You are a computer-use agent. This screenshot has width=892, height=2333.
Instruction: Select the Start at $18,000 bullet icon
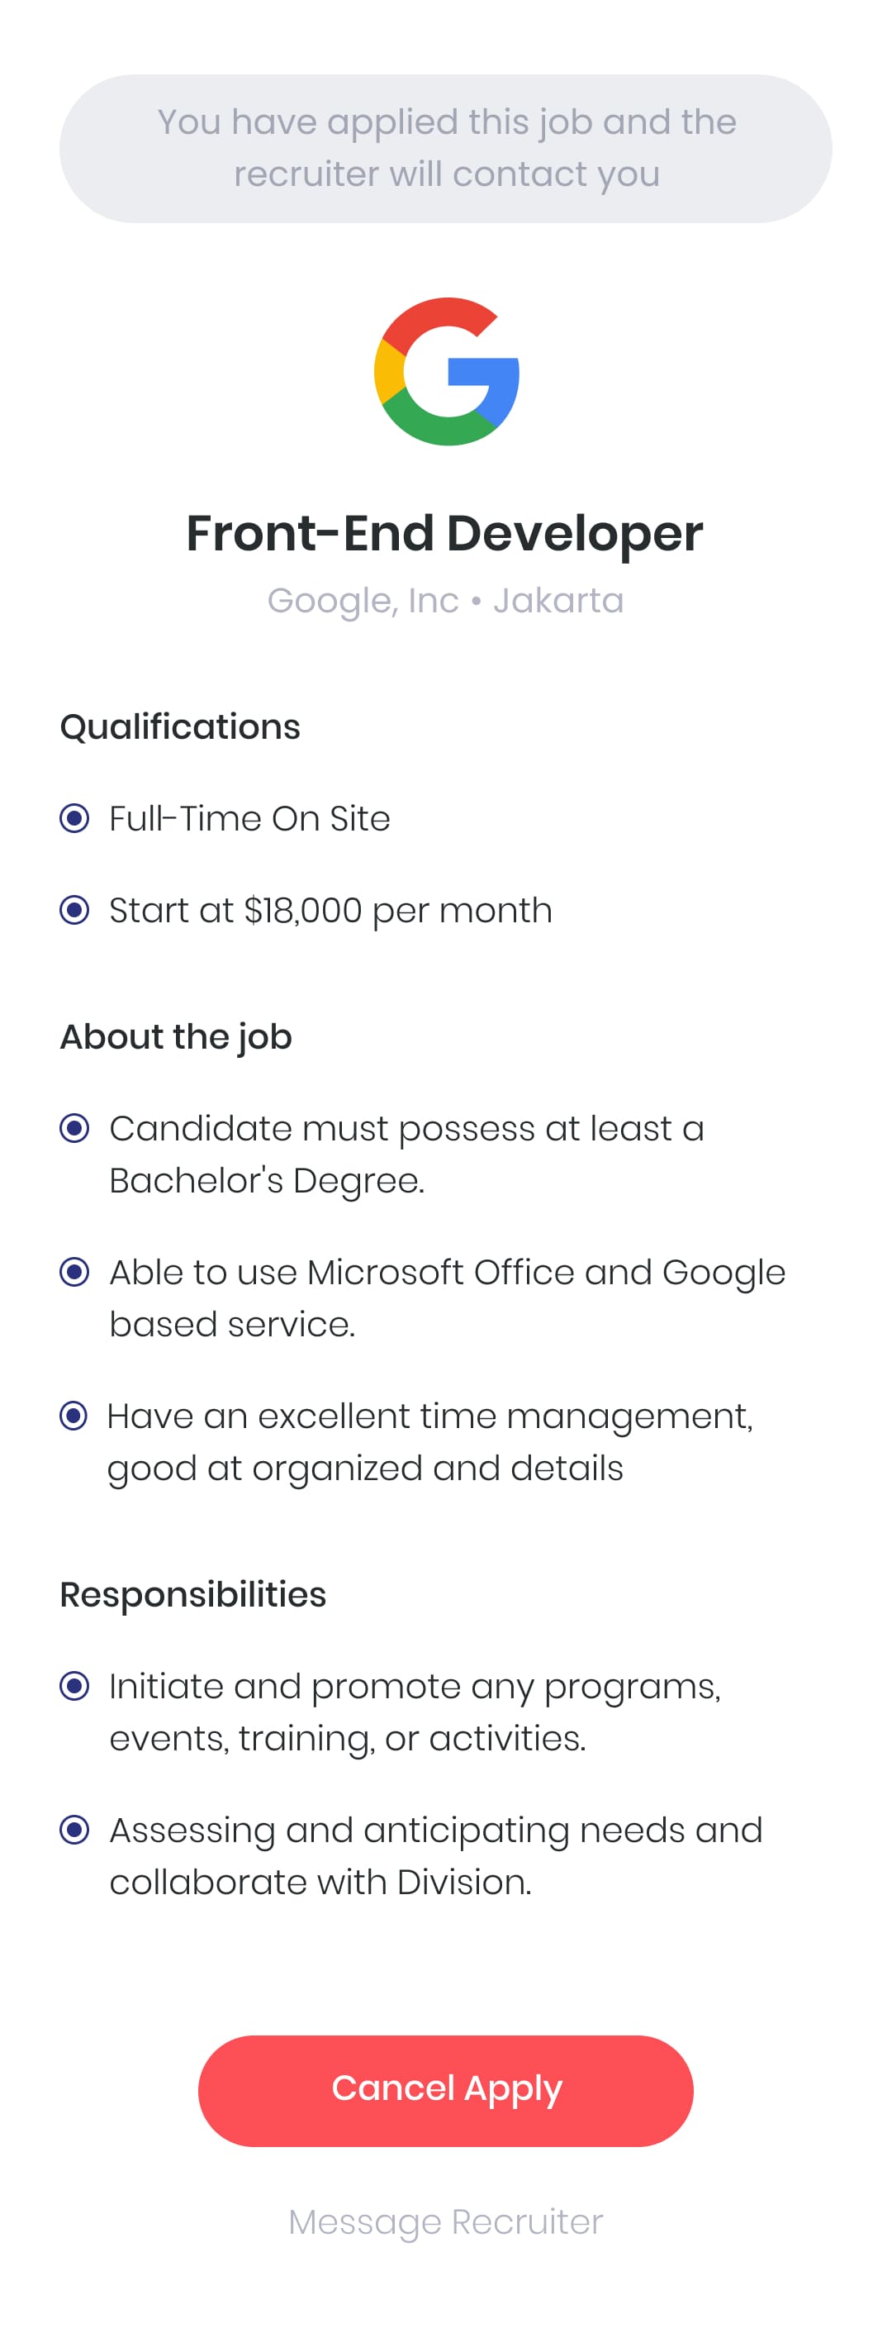pyautogui.click(x=74, y=910)
